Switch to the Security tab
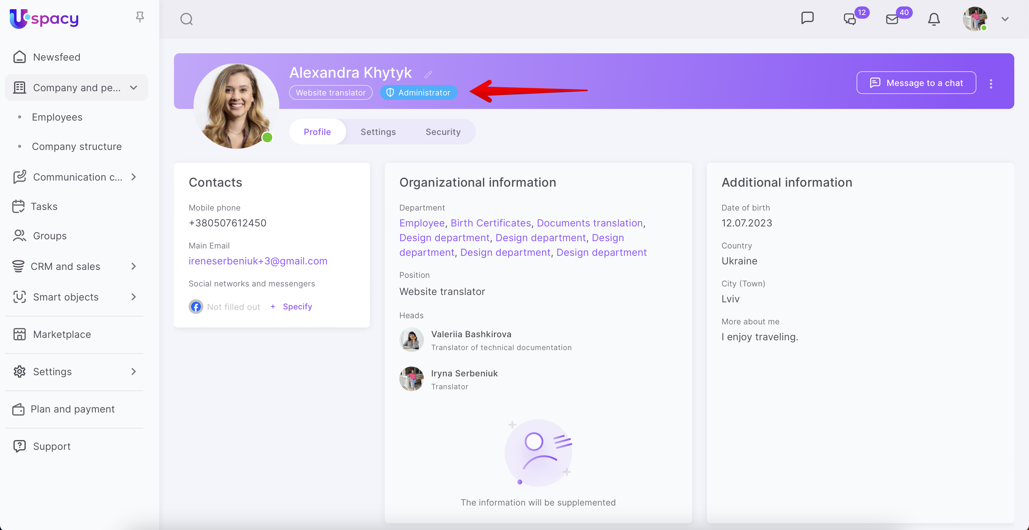The width and height of the screenshot is (1029, 530). 443,132
